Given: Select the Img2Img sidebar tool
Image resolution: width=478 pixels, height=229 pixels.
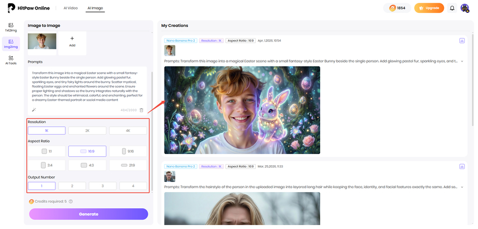Looking at the screenshot, I should tap(11, 44).
